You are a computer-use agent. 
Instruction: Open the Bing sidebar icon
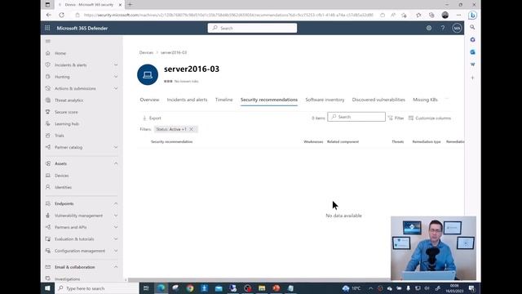pos(472,16)
